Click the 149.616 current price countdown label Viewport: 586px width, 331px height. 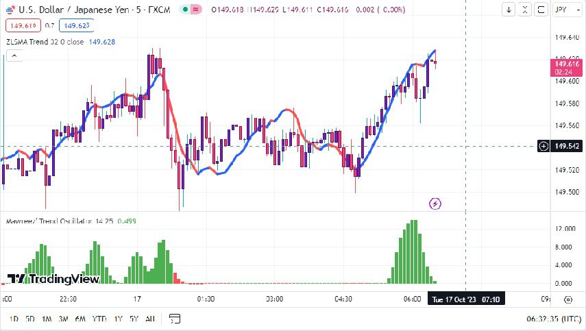pyautogui.click(x=566, y=68)
